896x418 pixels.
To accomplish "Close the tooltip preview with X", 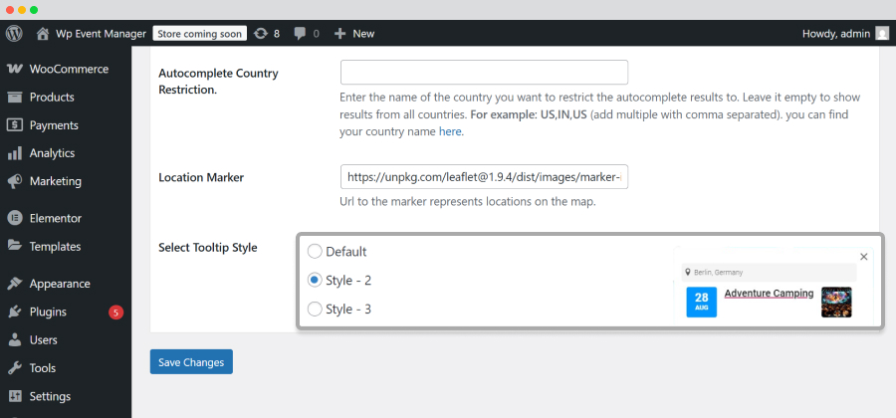I will tap(863, 257).
